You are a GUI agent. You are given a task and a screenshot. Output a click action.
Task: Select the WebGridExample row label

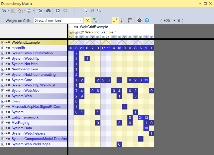(x=25, y=42)
